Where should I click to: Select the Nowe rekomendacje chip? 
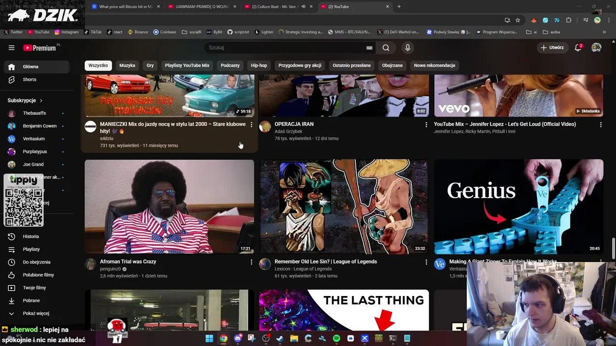point(435,65)
